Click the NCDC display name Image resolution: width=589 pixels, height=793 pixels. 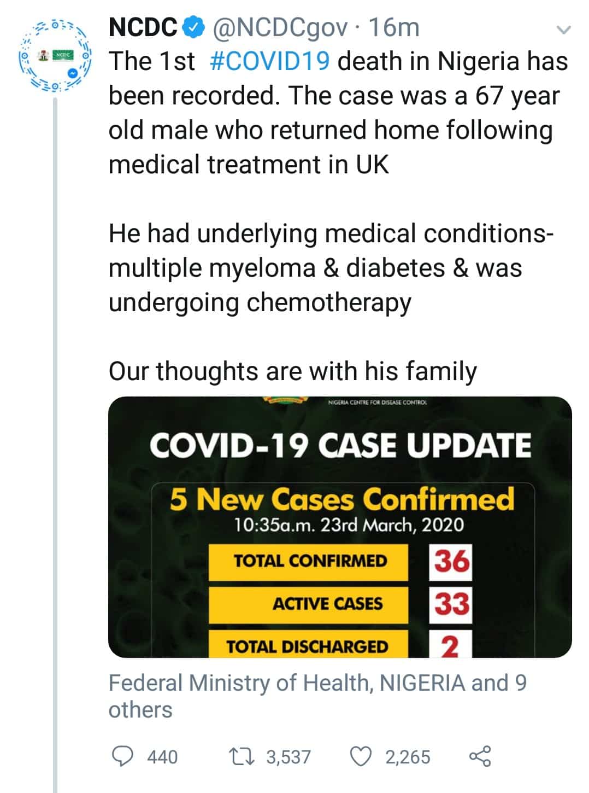pos(143,28)
